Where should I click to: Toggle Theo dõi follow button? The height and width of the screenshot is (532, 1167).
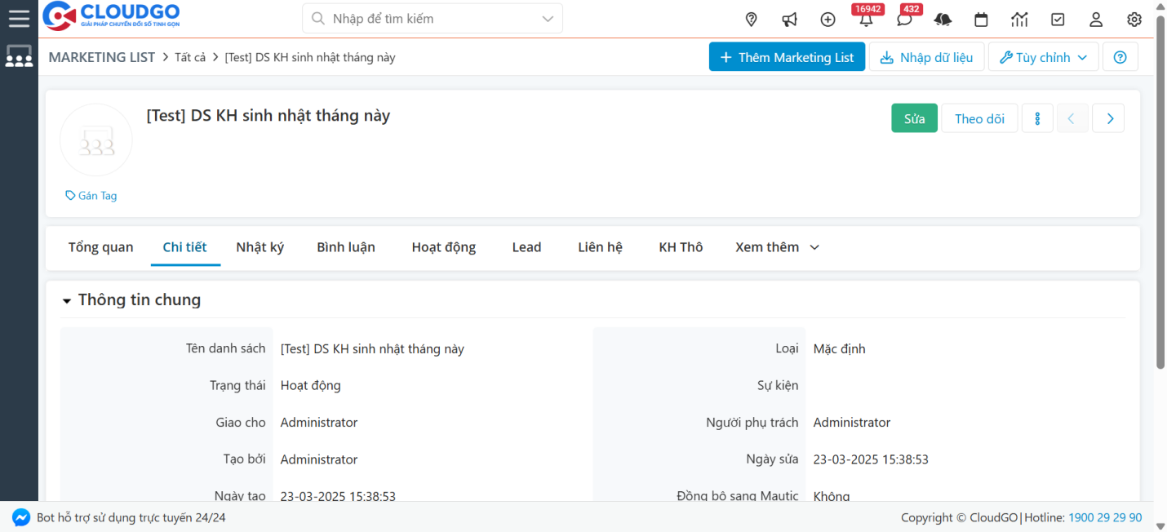point(979,118)
